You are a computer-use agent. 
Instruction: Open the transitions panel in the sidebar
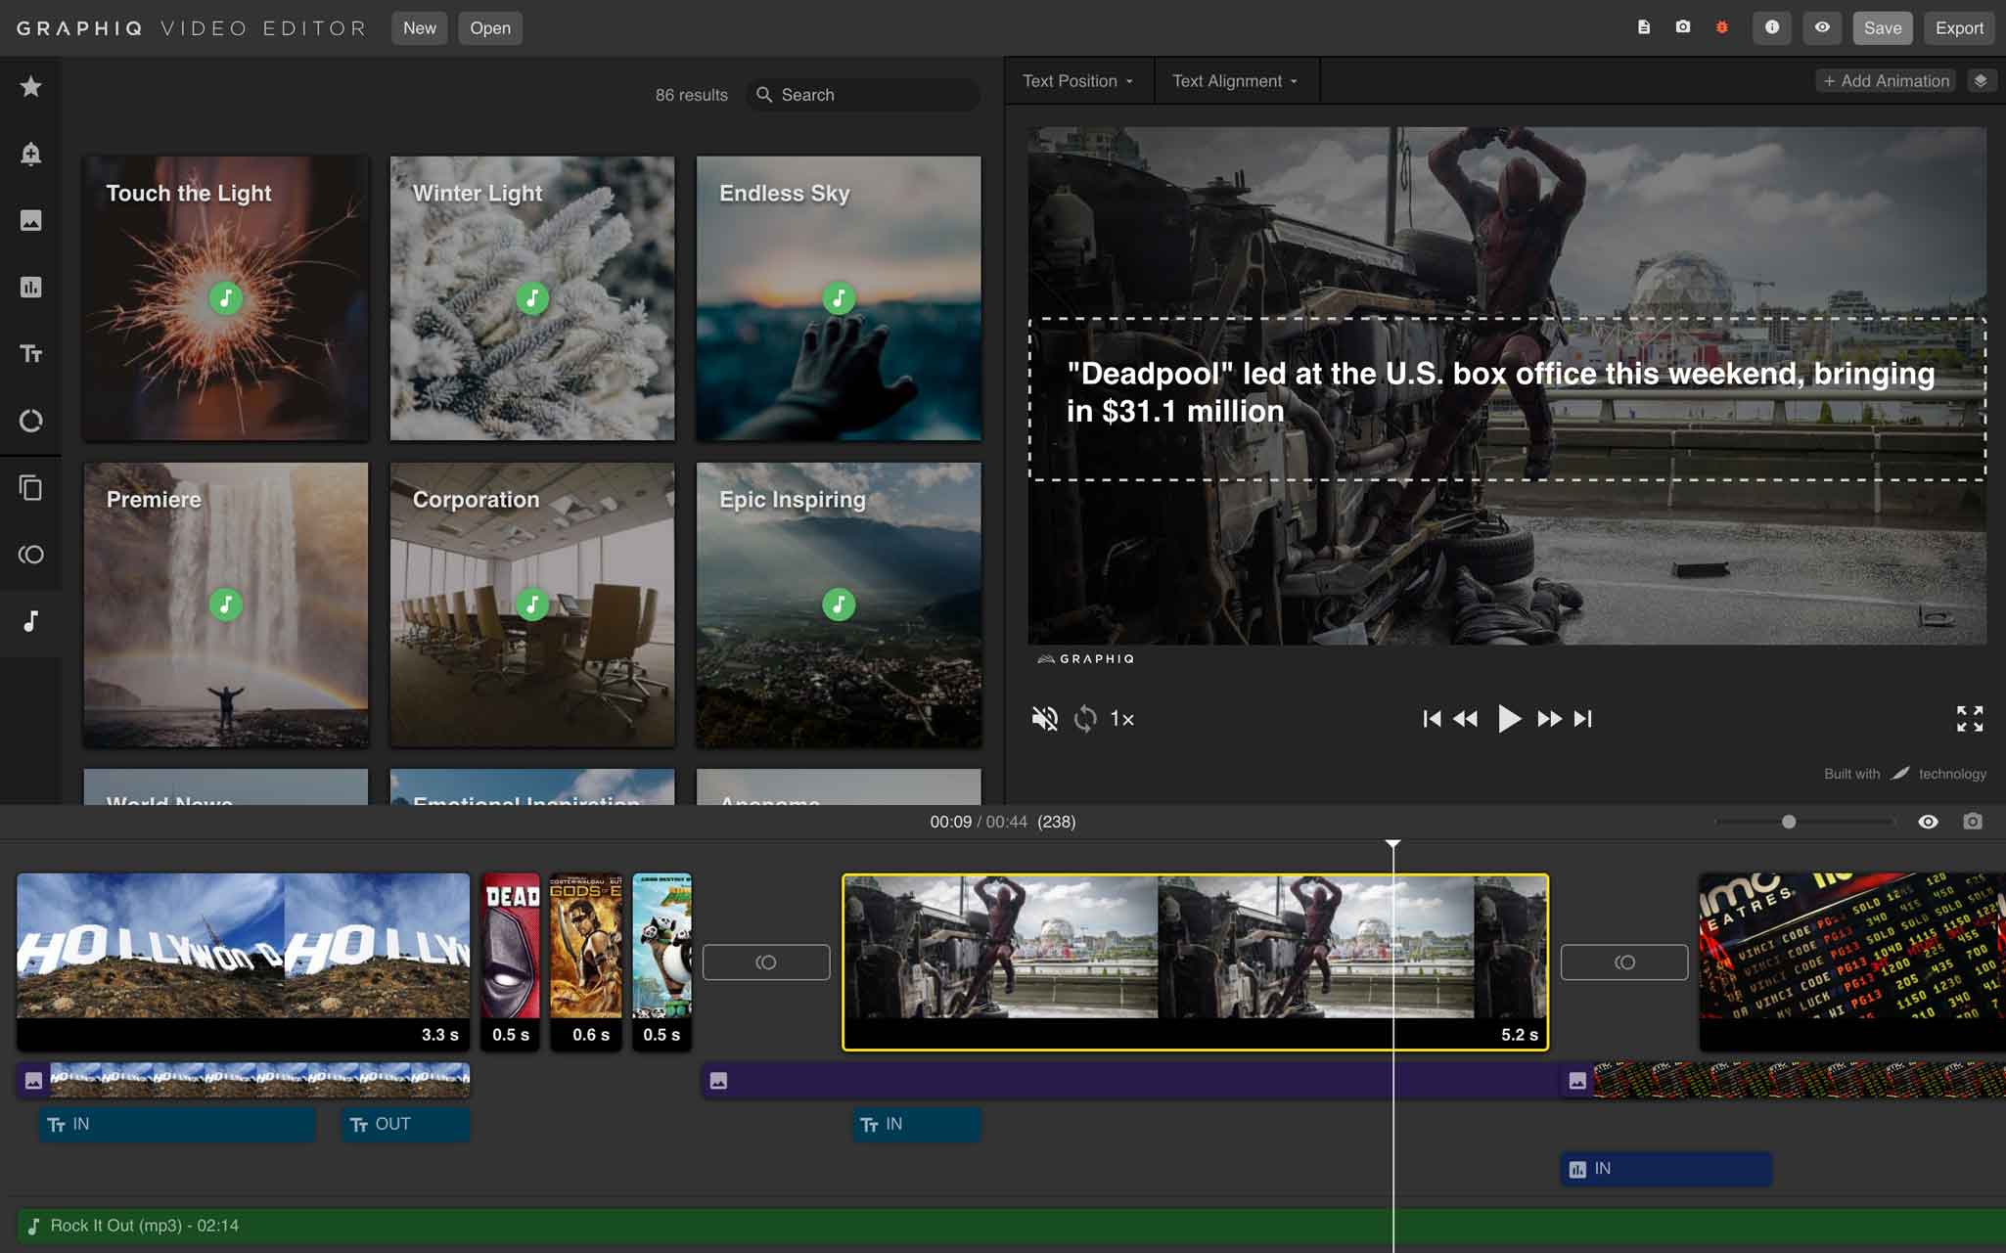pos(32,554)
